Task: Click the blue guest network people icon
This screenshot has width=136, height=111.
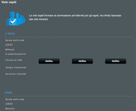Action: tap(16, 19)
